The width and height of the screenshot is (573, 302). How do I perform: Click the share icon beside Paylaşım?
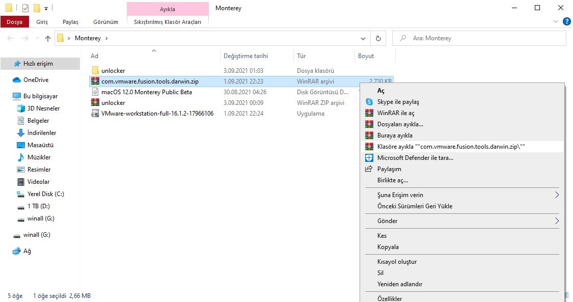(x=369, y=169)
